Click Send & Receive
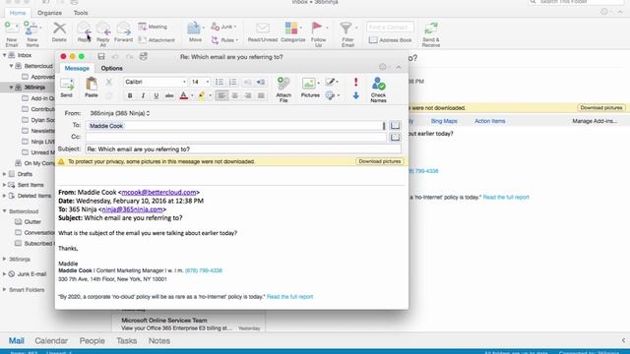Viewport: 630px width, 354px height. tap(431, 33)
